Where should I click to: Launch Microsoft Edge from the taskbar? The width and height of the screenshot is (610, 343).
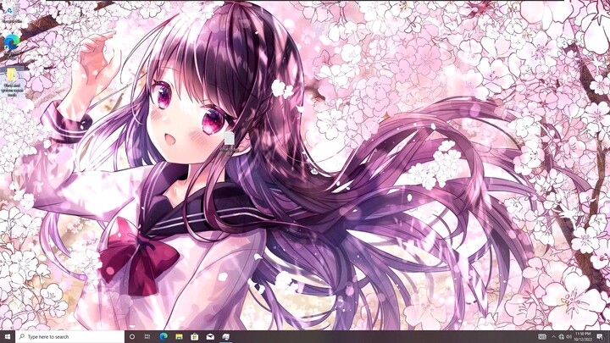tap(164, 336)
